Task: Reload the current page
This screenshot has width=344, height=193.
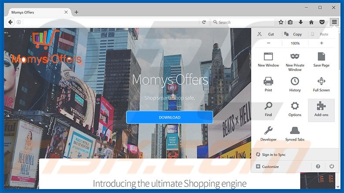Action: (x=204, y=22)
